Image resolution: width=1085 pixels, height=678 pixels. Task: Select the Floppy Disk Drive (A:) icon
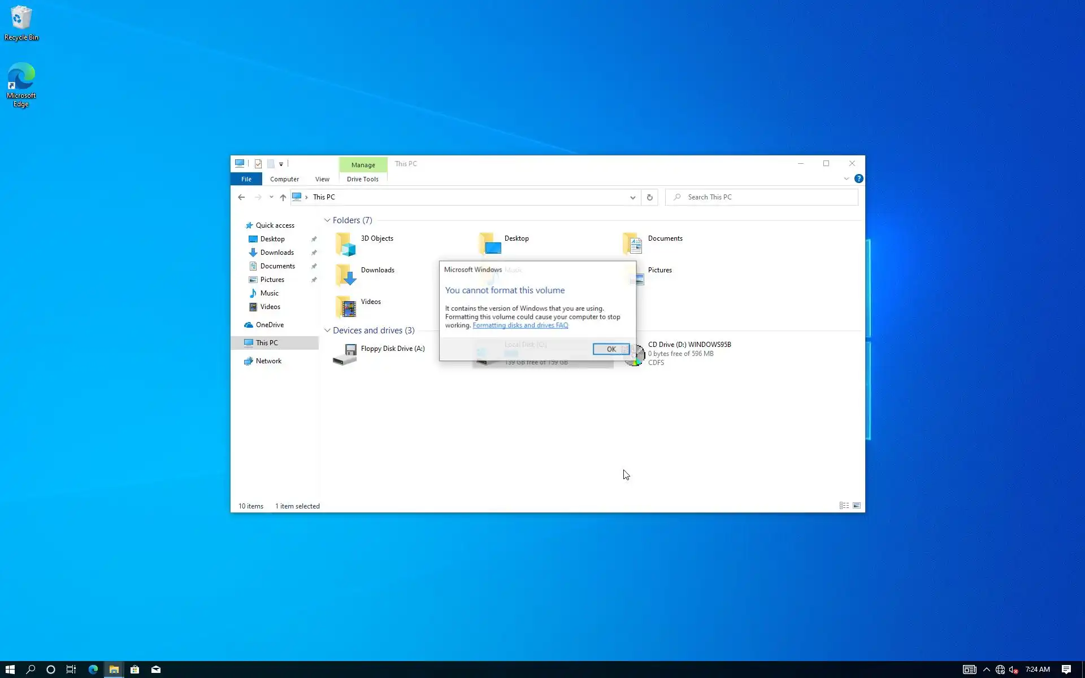[345, 354]
